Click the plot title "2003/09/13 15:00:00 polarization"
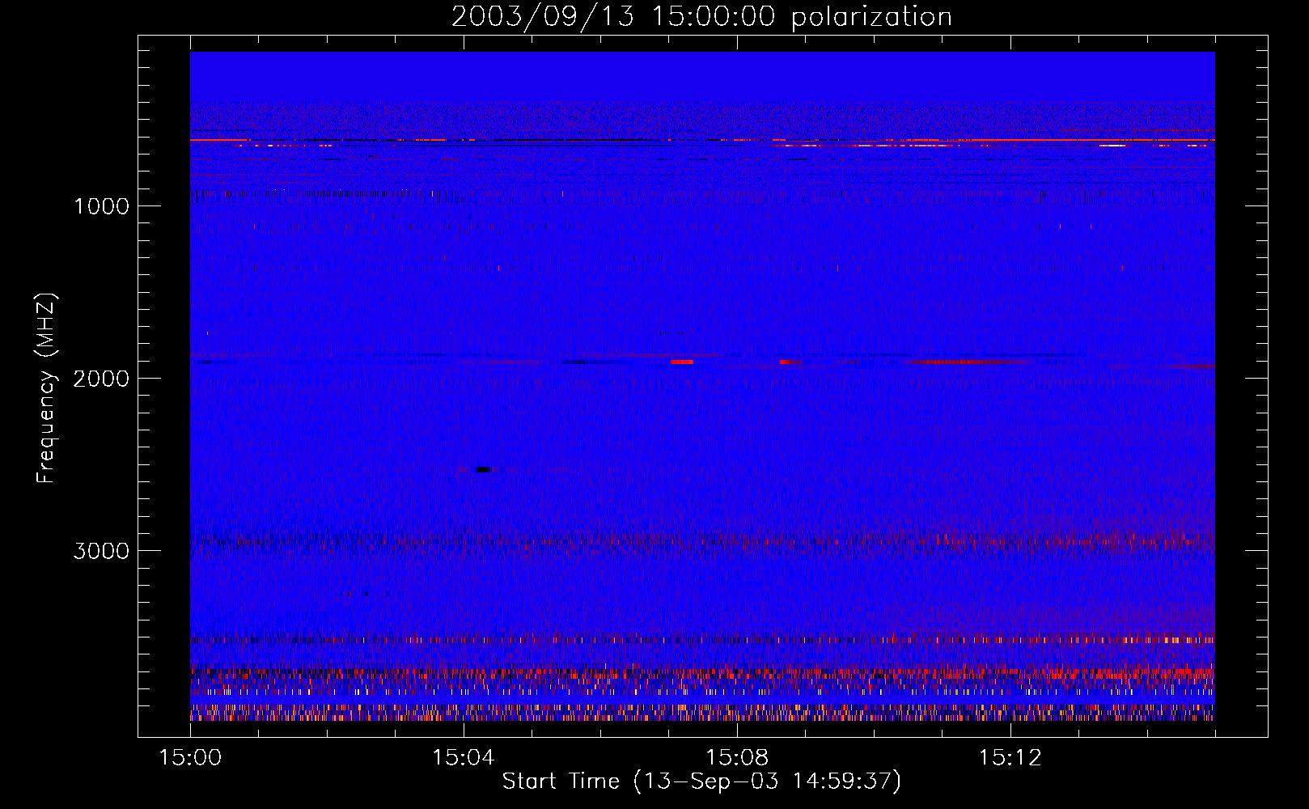Screen dimensions: 1309x809 pyautogui.click(x=701, y=16)
